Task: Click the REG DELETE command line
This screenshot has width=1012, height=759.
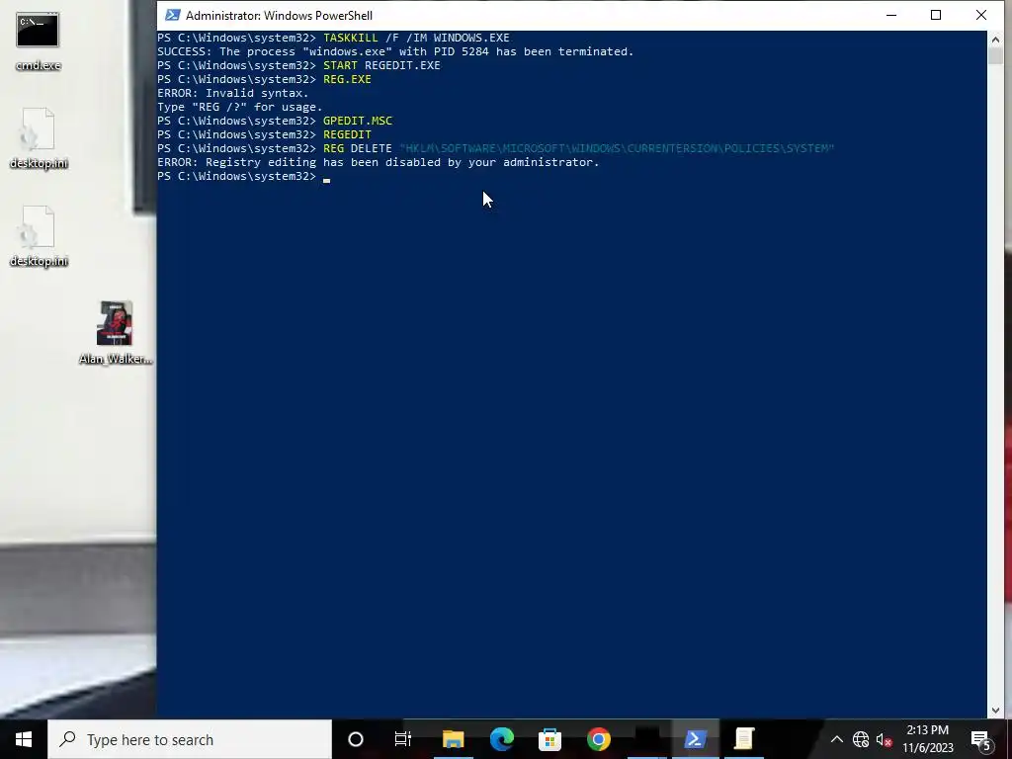Action: tap(496, 148)
